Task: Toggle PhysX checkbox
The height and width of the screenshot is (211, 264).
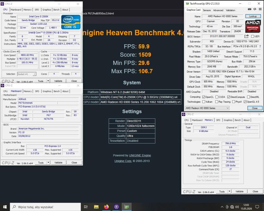Action: coord(234,102)
